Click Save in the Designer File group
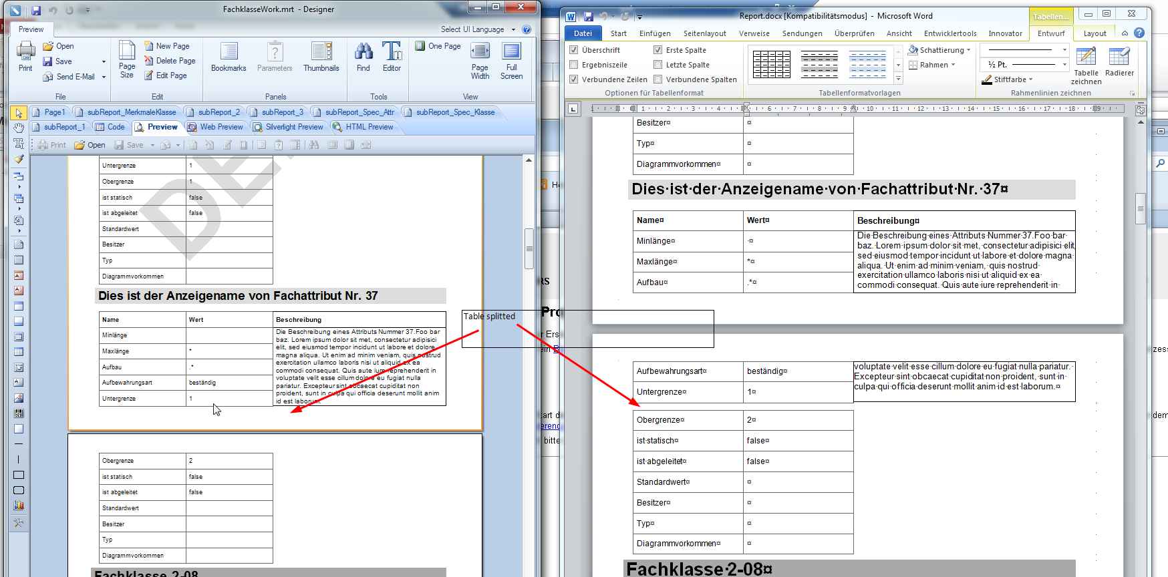Image resolution: width=1168 pixels, height=577 pixels. 57,61
